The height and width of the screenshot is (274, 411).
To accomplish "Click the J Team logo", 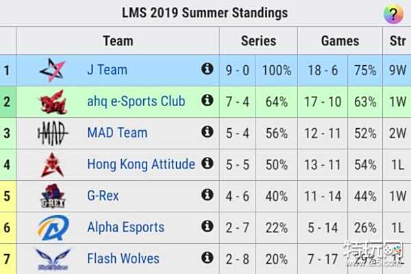I will [x=52, y=70].
